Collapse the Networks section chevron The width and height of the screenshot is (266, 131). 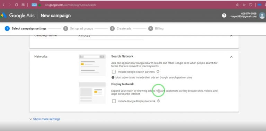(231, 57)
